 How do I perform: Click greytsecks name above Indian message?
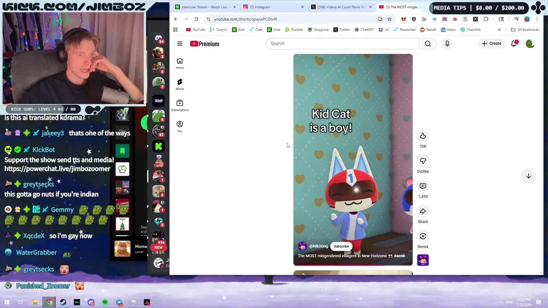pyautogui.click(x=39, y=184)
